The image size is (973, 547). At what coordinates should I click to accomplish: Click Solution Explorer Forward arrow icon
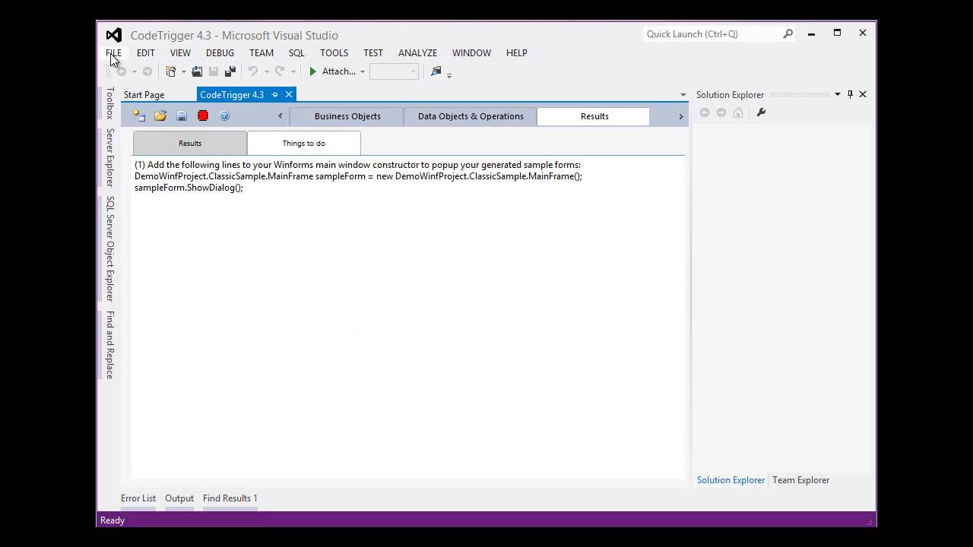pos(721,112)
